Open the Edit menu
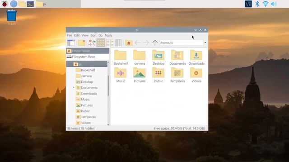This screenshot has height=162, width=289. click(77, 35)
